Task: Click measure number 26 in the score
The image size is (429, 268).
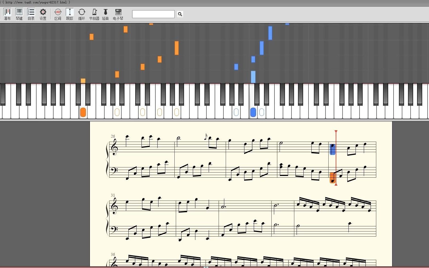Action: click(x=113, y=136)
